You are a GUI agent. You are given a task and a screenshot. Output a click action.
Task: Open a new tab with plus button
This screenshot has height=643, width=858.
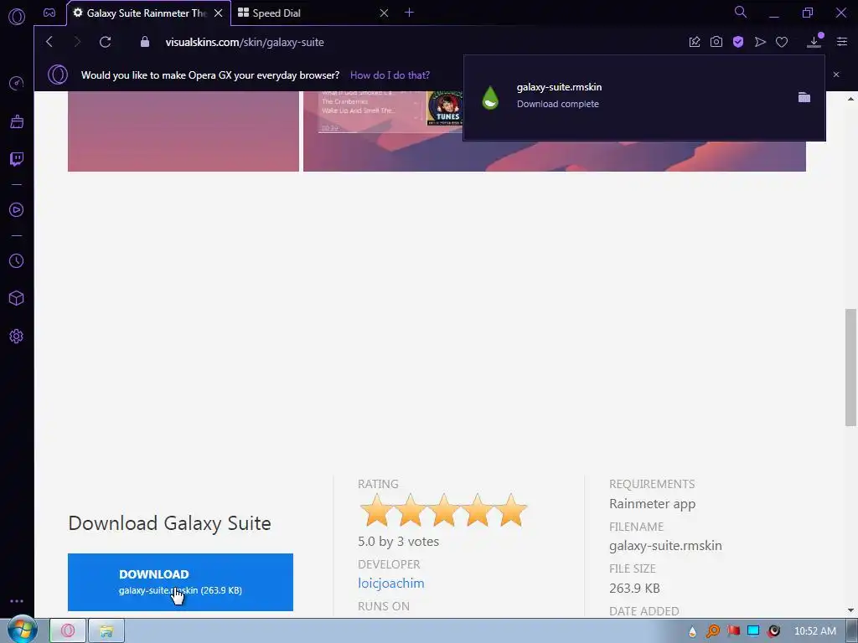click(409, 13)
